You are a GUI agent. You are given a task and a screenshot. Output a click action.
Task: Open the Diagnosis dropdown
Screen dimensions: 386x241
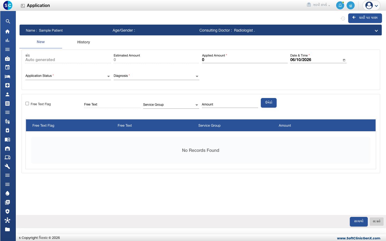(x=156, y=76)
